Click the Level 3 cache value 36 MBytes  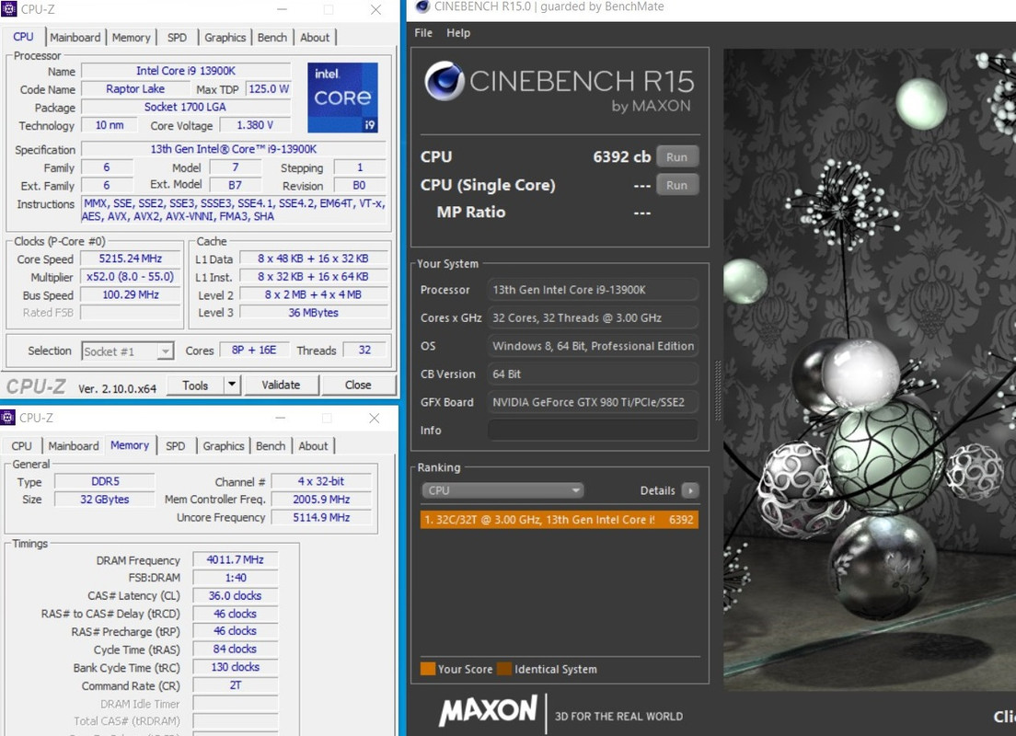[x=313, y=312]
